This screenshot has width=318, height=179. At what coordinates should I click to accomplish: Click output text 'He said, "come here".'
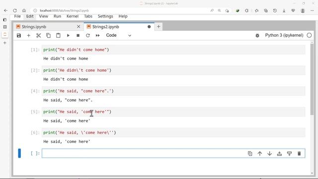click(68, 100)
